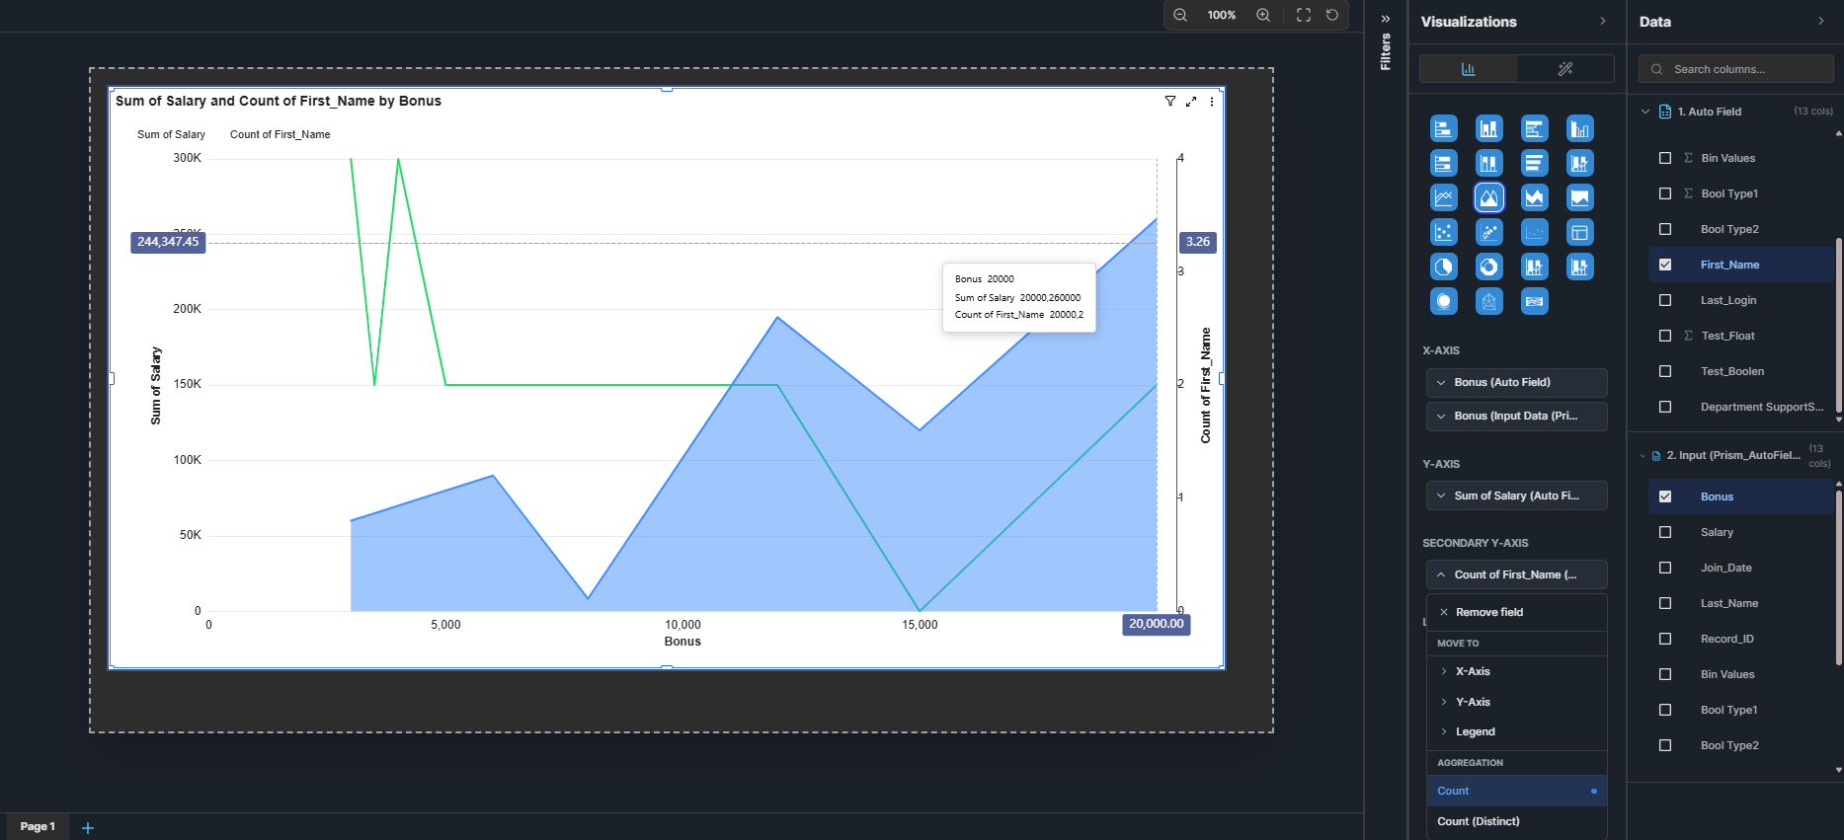The width and height of the screenshot is (1844, 840).
Task: Choose Count (Distinct) aggregation option
Action: click(1479, 821)
